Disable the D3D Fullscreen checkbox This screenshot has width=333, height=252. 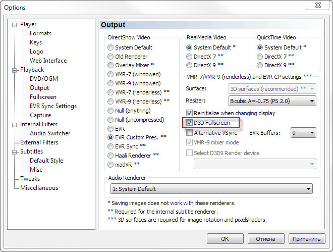click(x=190, y=123)
